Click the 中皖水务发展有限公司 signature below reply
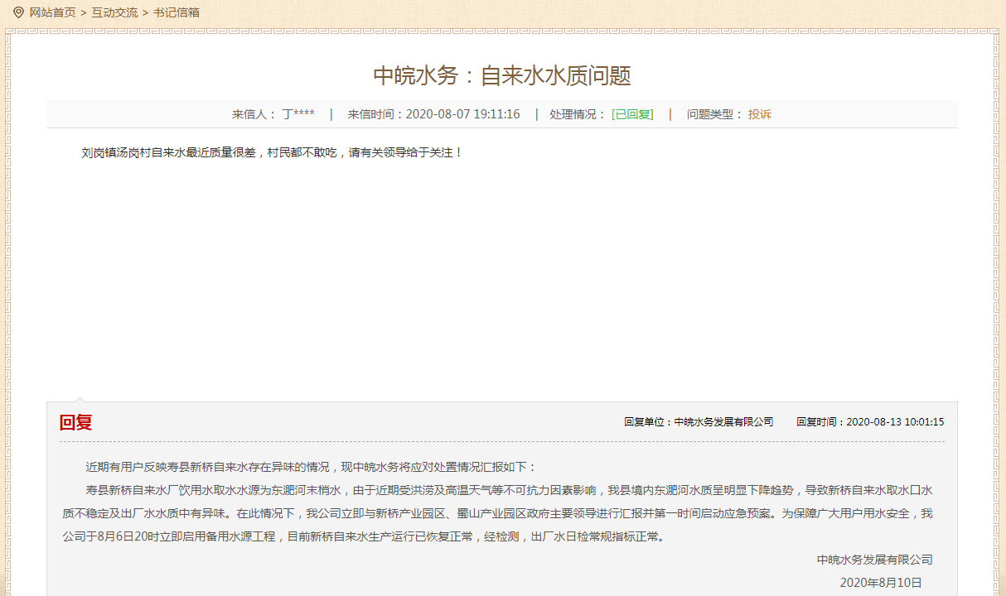The width and height of the screenshot is (1006, 596). click(x=874, y=560)
